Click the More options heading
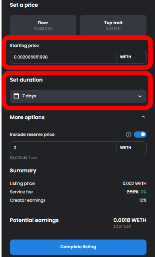The image size is (155, 257). click(27, 117)
